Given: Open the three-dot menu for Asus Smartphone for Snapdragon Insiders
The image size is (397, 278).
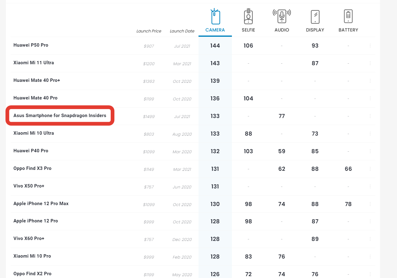Looking at the screenshot, I should pos(370,116).
